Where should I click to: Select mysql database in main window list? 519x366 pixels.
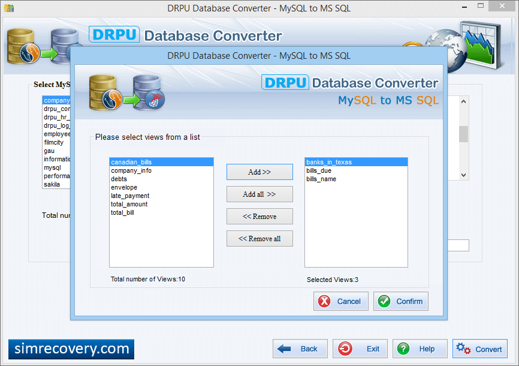(56, 167)
